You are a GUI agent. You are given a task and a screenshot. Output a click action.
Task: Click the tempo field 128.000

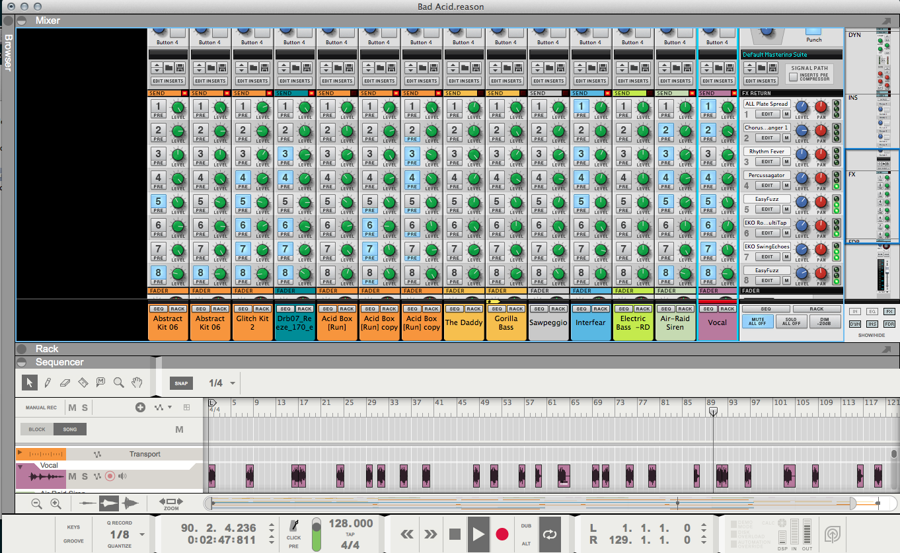click(x=351, y=523)
